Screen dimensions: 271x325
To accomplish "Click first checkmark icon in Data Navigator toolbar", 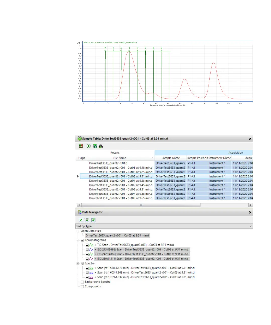I will click(x=81, y=220).
